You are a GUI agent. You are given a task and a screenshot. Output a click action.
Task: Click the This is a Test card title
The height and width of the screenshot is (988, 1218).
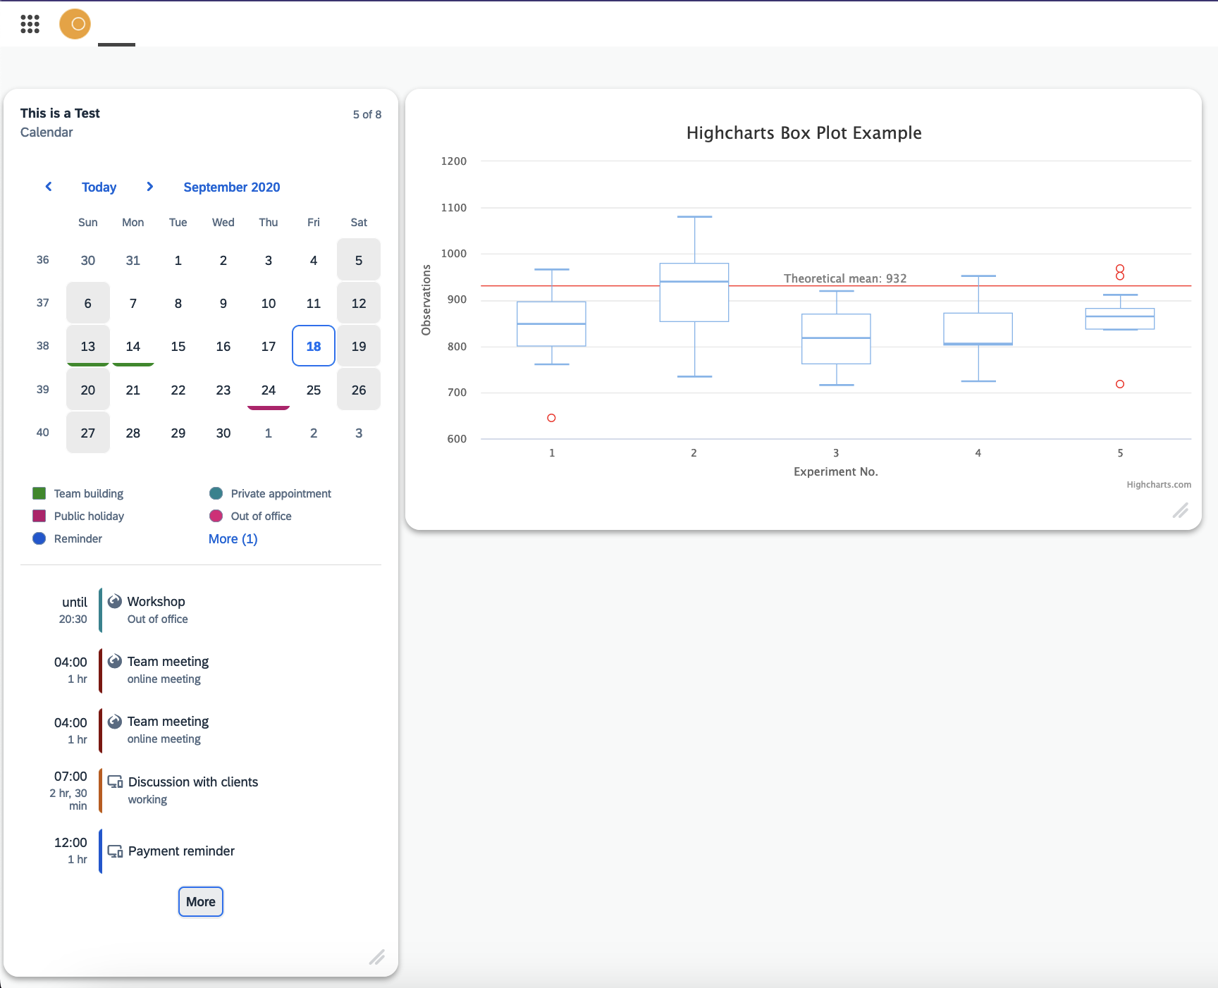60,113
